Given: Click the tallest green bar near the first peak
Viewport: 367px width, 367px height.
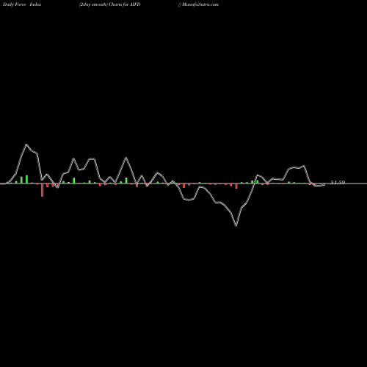Looking at the screenshot, I should point(26,179).
